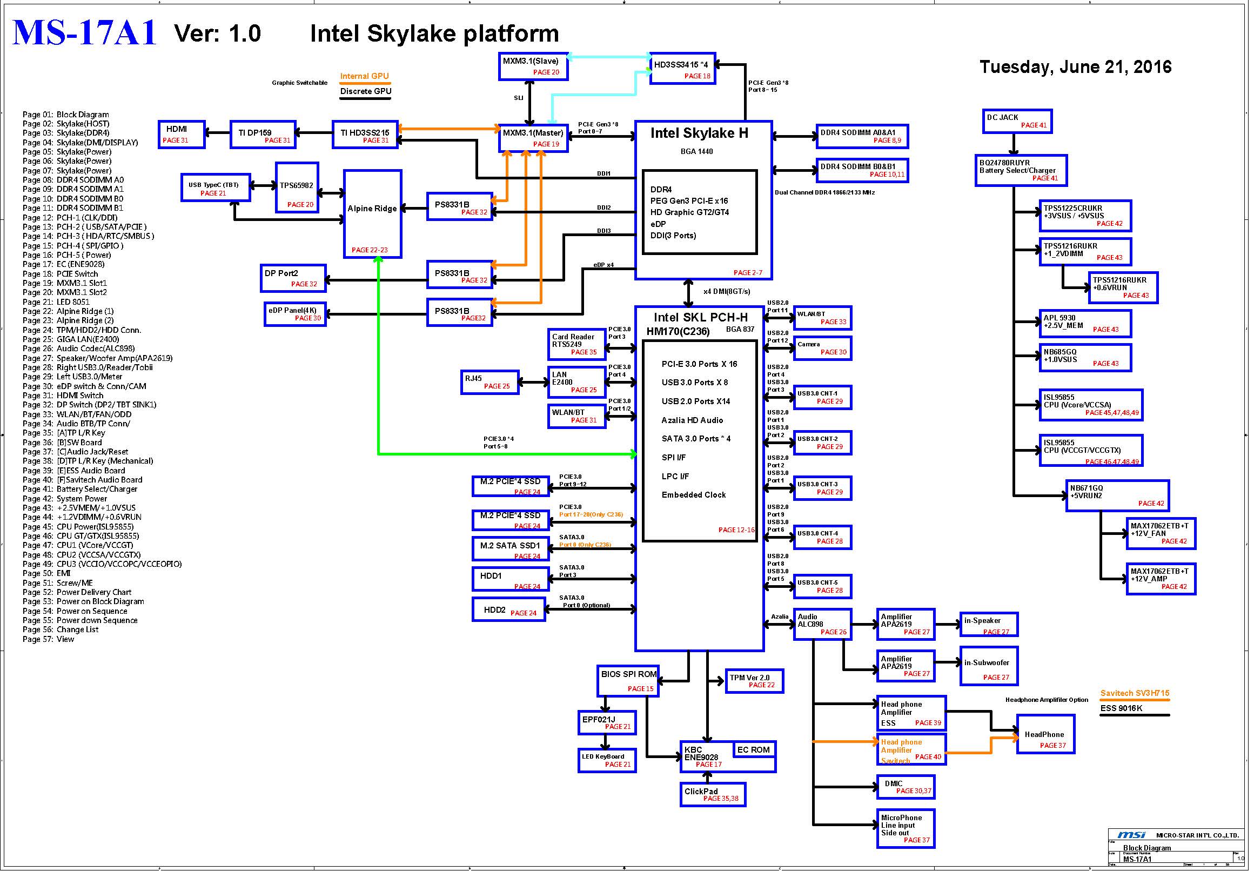Viewport: 1254px width, 871px height.
Task: Click the "BIOS SPI ROM" block label
Action: click(x=629, y=674)
